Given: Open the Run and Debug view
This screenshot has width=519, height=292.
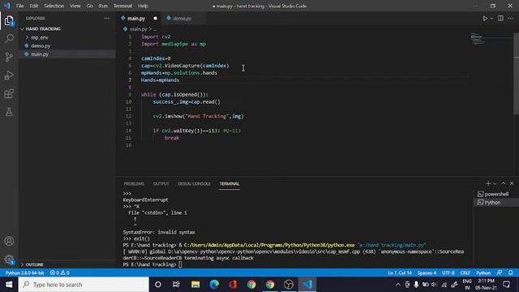Looking at the screenshot, I should 9,75.
